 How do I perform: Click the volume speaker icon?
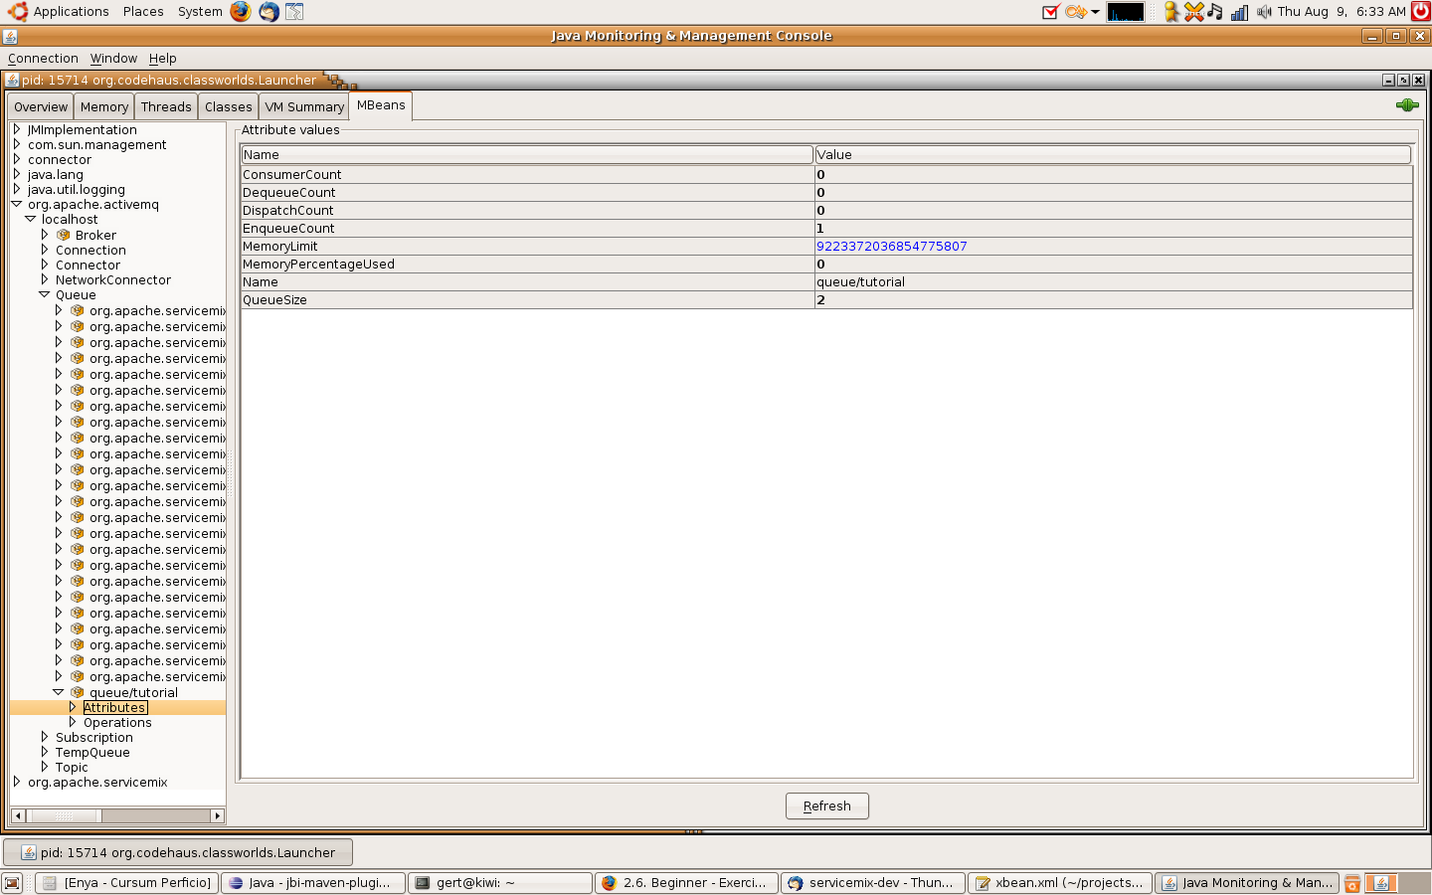pos(1264,12)
